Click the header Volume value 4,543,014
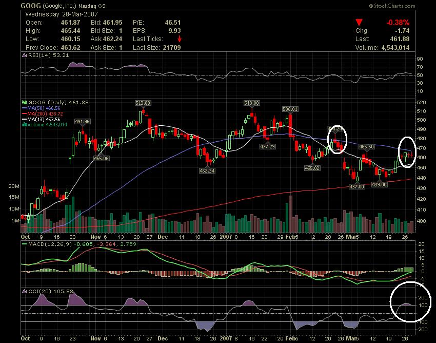This screenshot has height=343, width=436. 395,48
